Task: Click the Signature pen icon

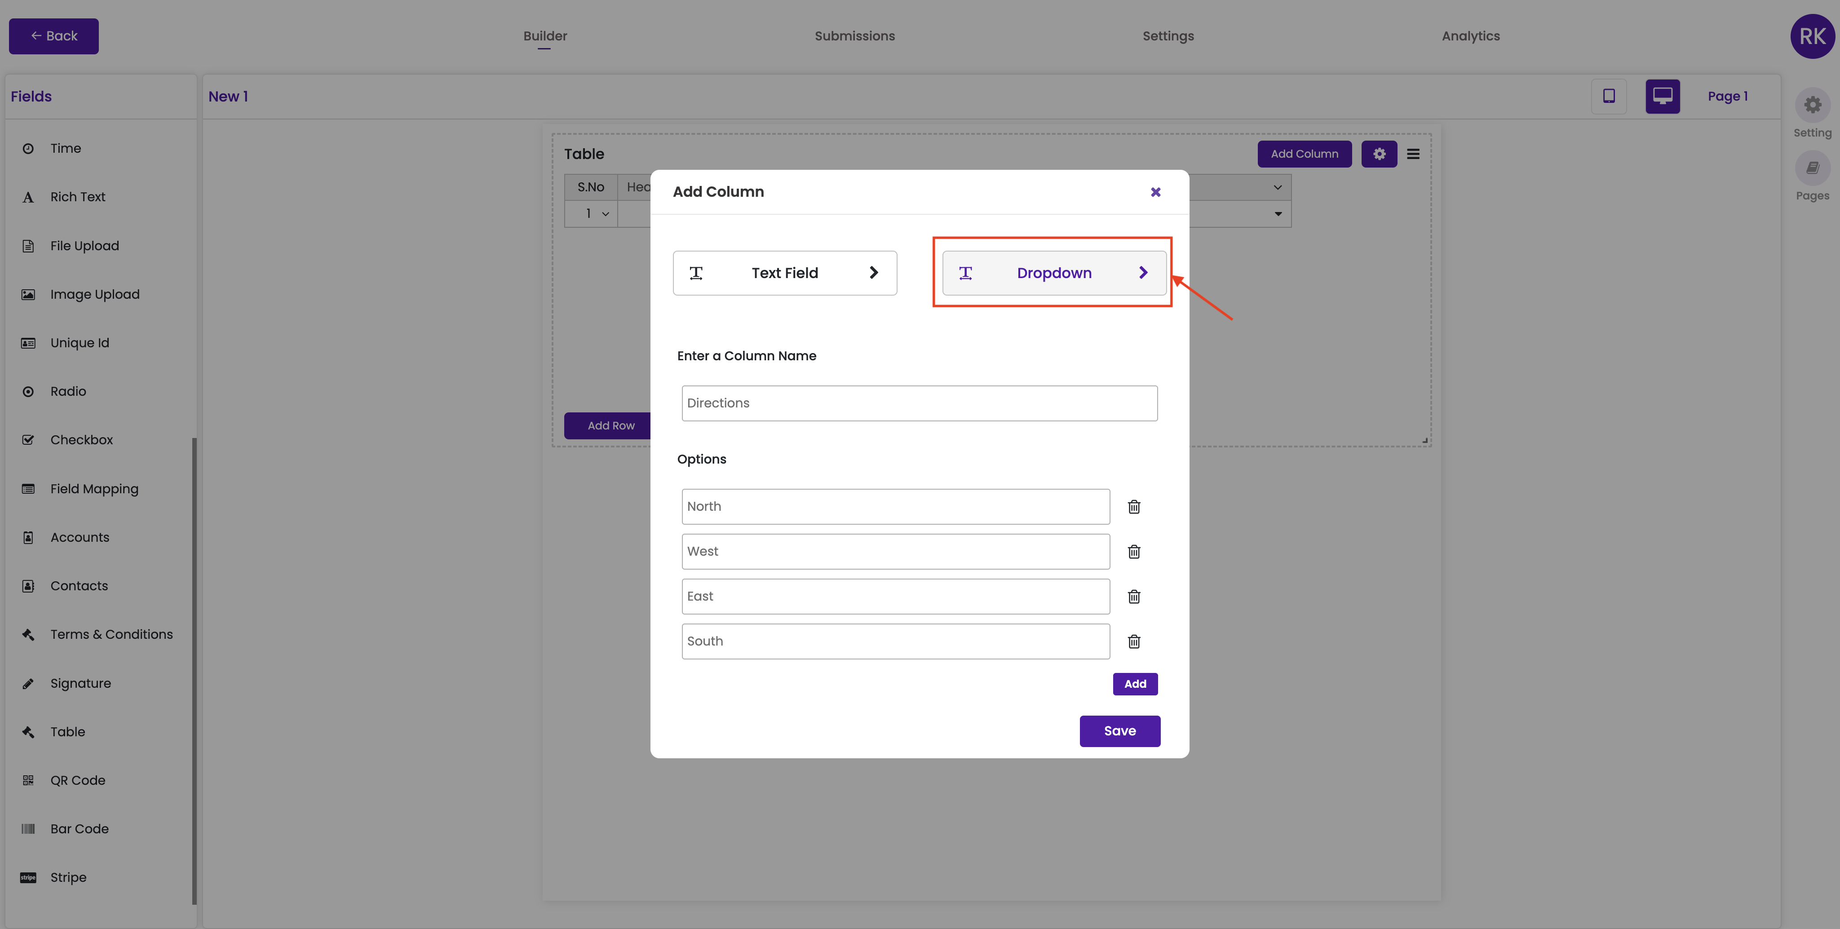Action: [x=28, y=683]
